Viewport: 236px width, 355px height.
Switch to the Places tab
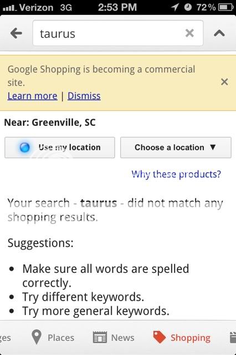point(53,337)
